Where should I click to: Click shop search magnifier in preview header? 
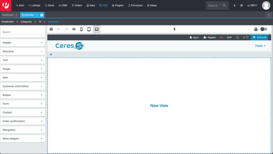pyautogui.click(x=237, y=37)
